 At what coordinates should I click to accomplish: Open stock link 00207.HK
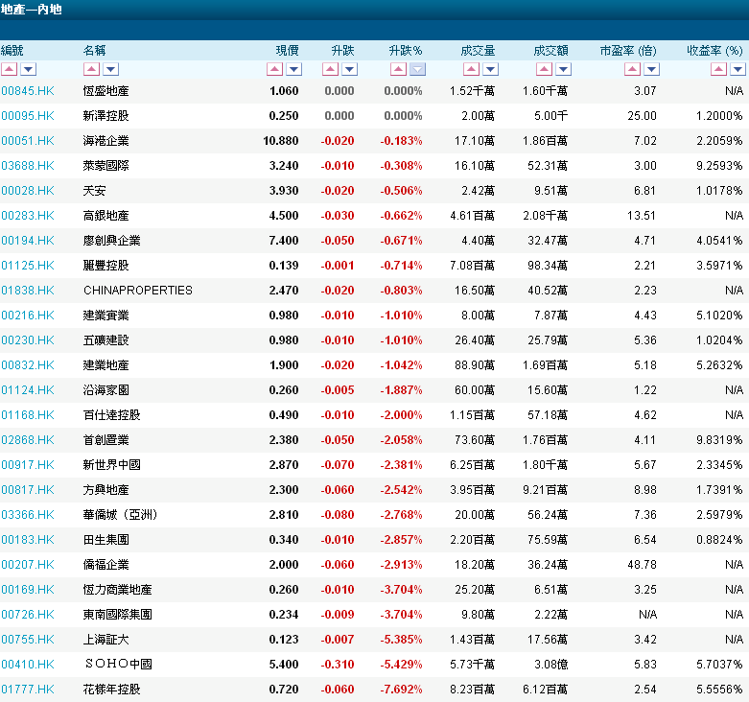[28, 565]
